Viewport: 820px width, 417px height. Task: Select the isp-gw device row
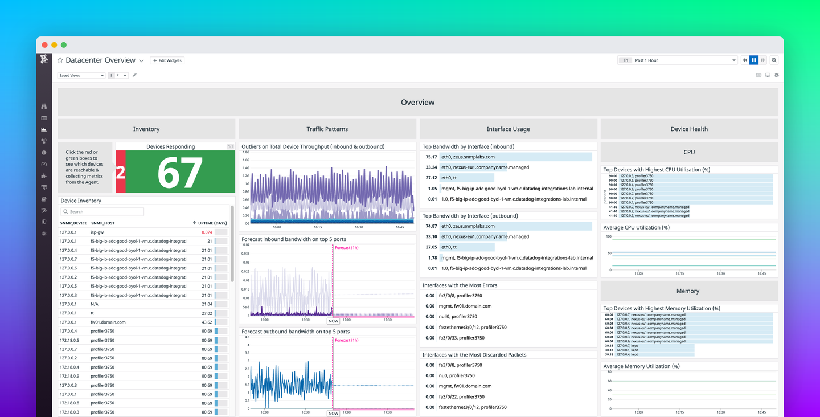point(144,232)
